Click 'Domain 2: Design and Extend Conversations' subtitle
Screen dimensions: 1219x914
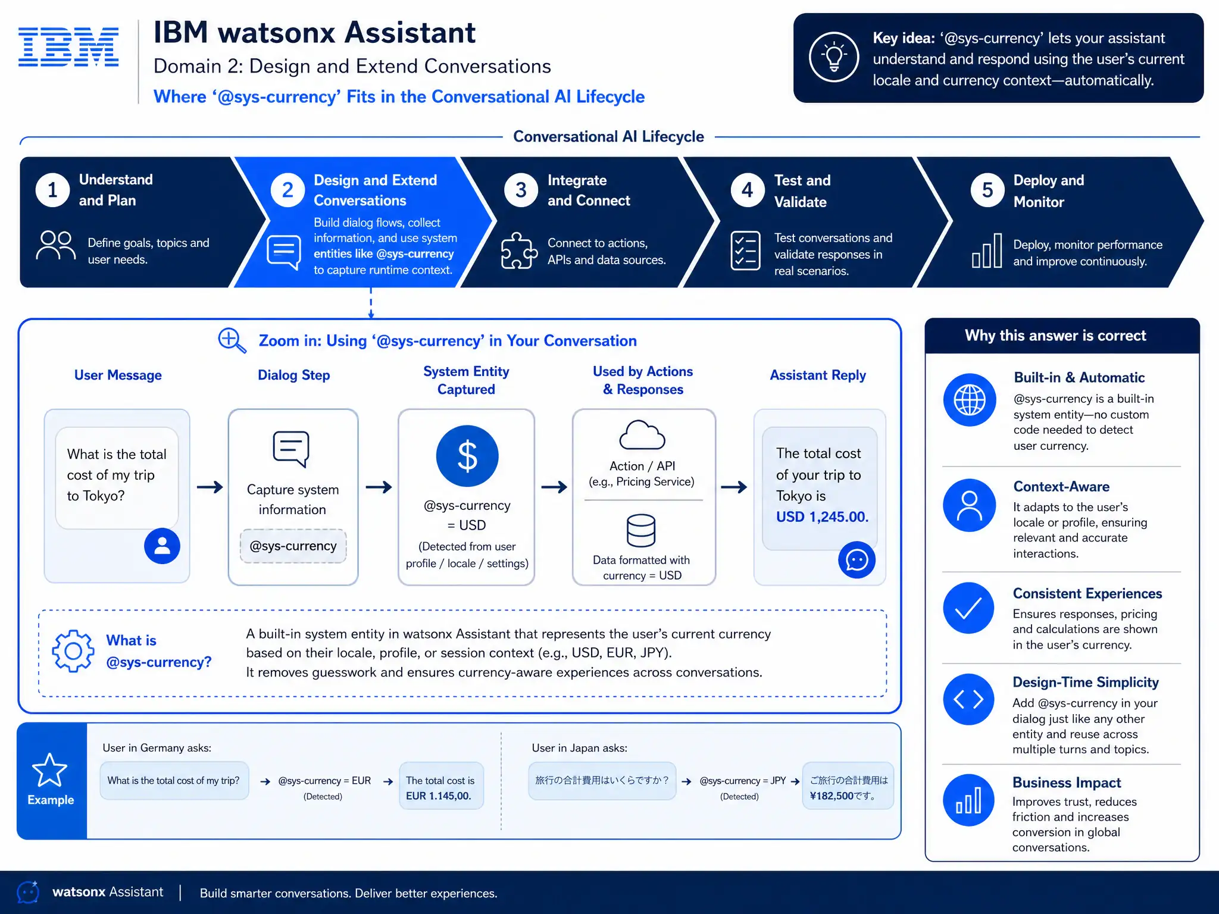pyautogui.click(x=352, y=66)
